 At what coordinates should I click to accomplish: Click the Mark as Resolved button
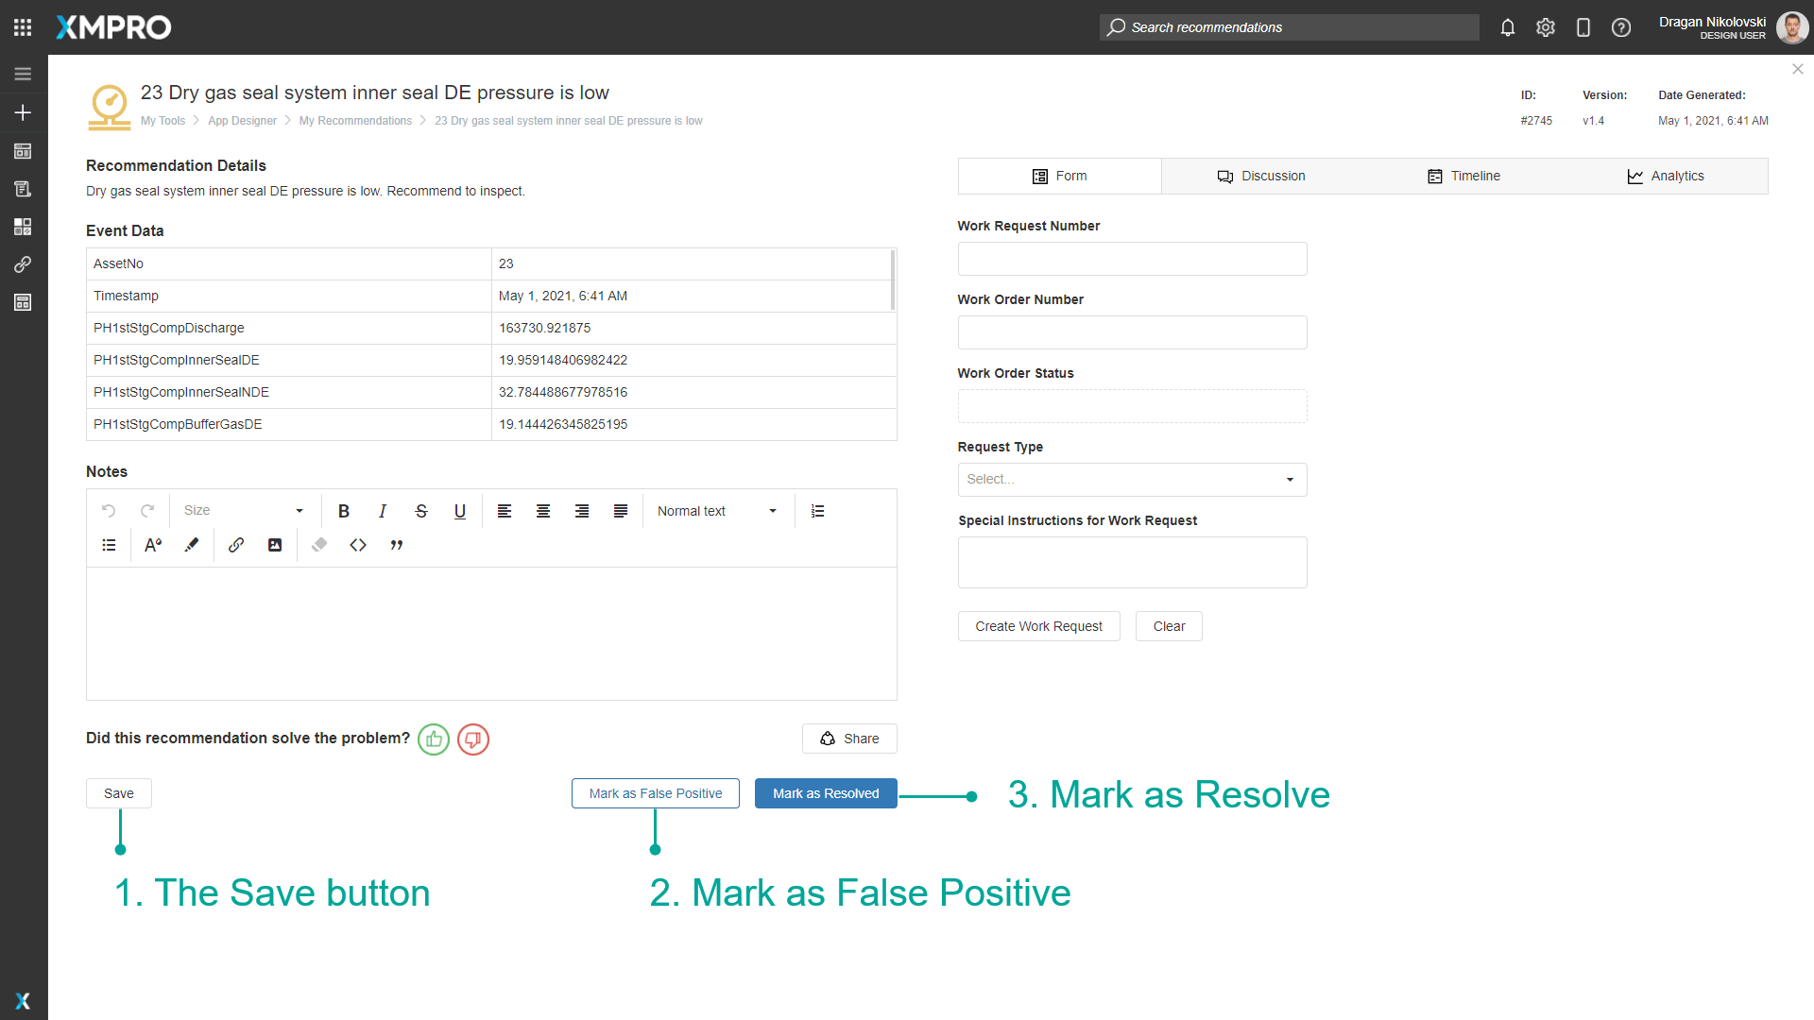826,793
